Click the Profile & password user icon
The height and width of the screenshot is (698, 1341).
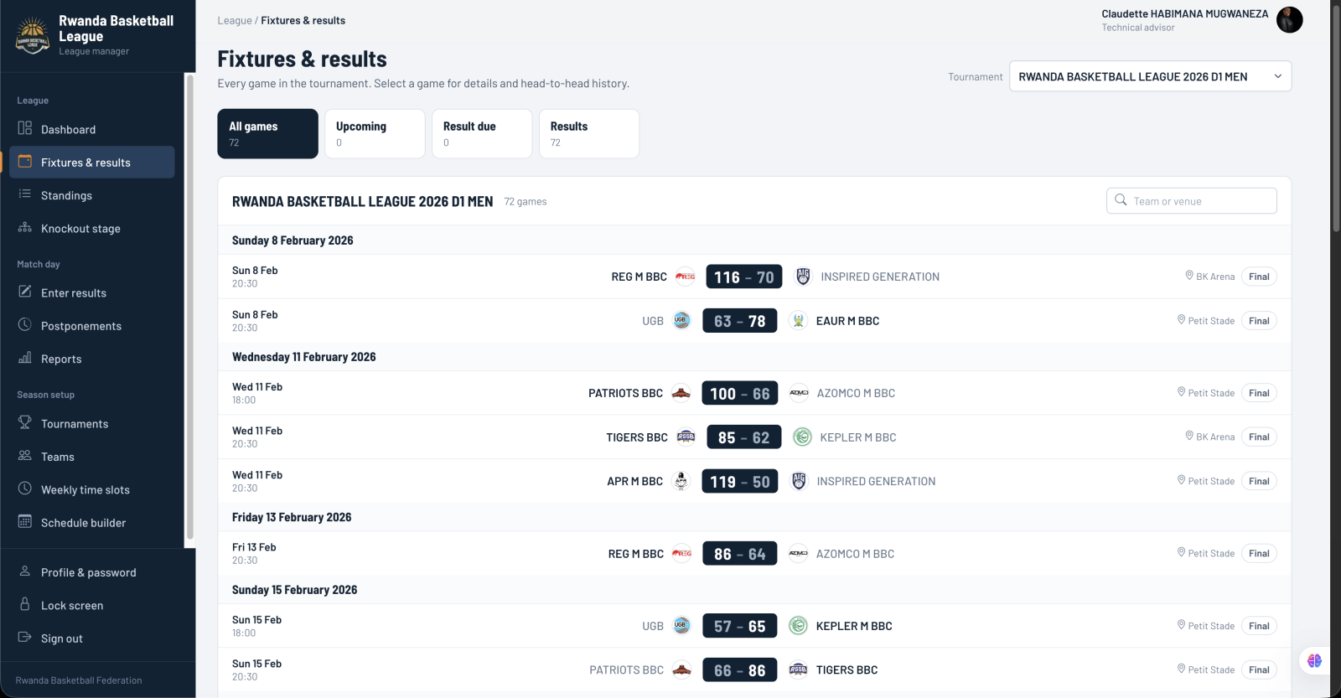click(25, 571)
